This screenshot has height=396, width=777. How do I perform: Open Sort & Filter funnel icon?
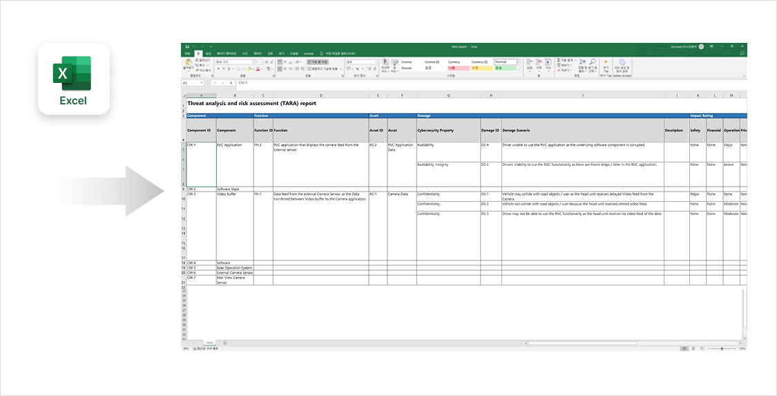click(x=582, y=64)
